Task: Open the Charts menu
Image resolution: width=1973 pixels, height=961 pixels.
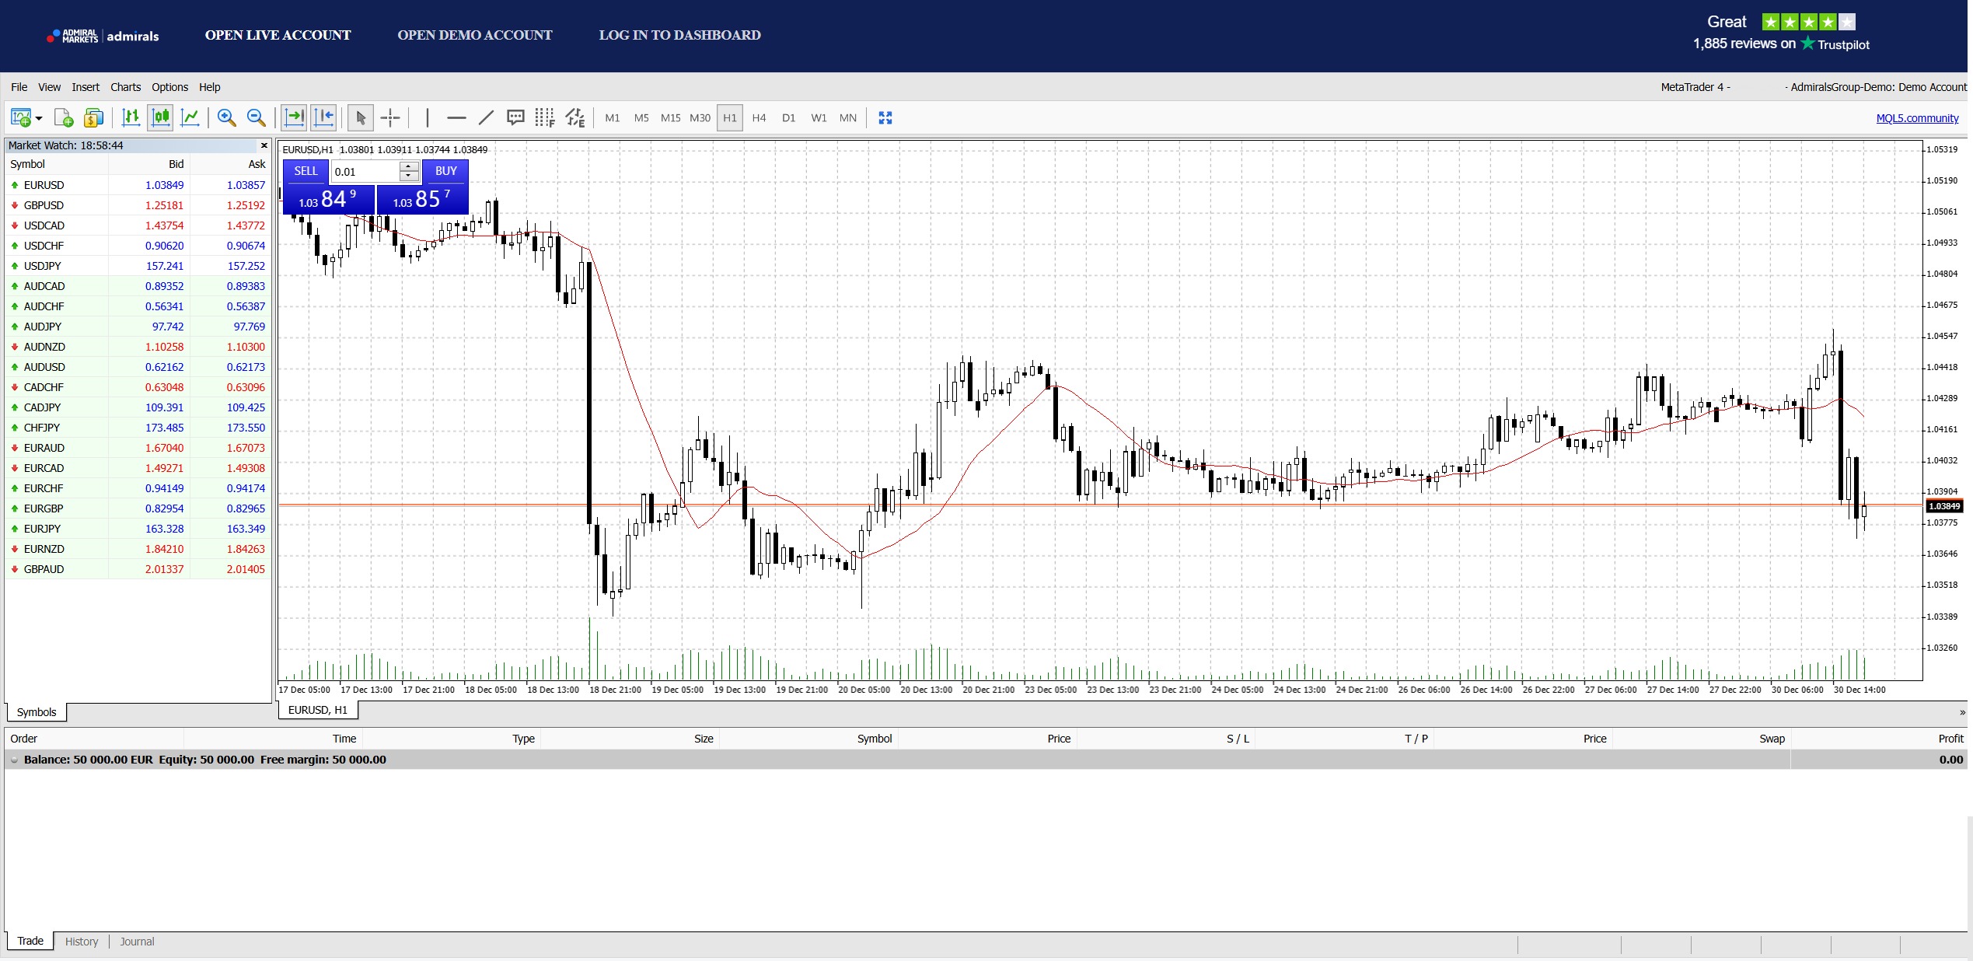Action: 125,87
